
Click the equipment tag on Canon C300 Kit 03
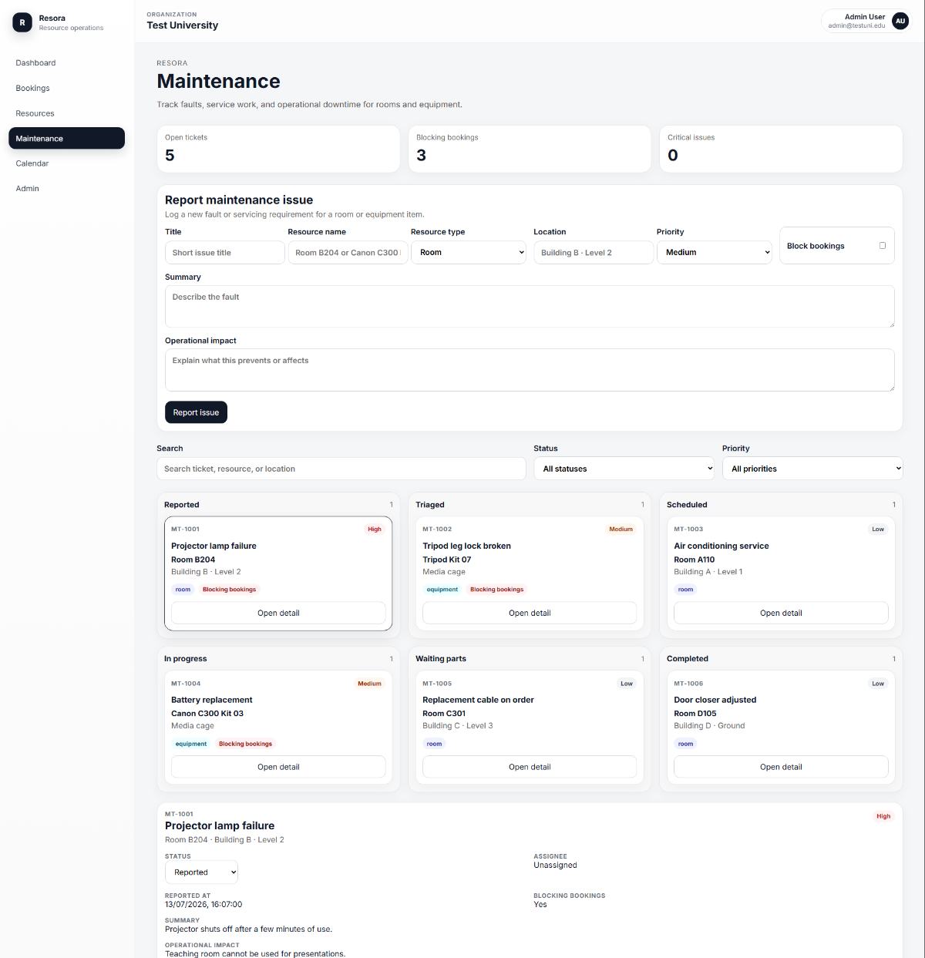191,744
